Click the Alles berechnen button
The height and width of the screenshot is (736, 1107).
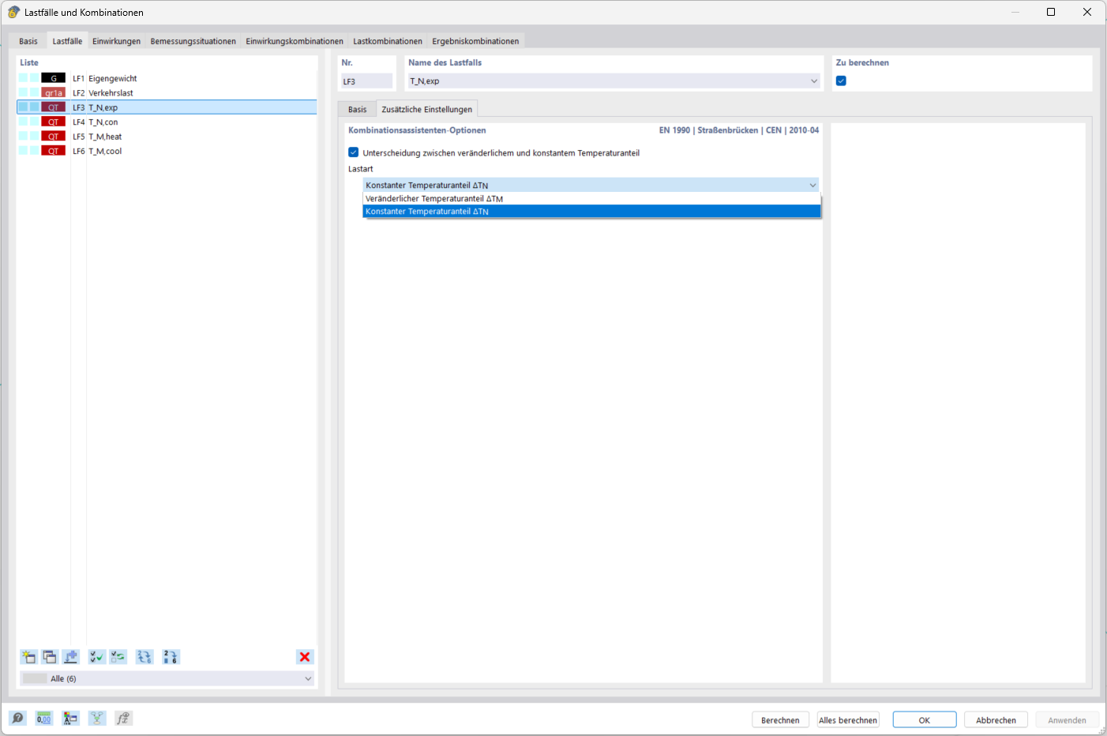point(848,720)
